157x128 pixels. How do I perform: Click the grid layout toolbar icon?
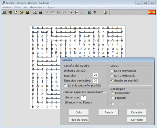[x=83, y=12]
